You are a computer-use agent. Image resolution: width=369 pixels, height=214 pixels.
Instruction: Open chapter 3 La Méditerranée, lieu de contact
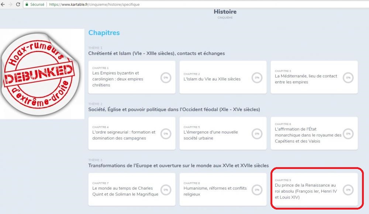pos(306,79)
